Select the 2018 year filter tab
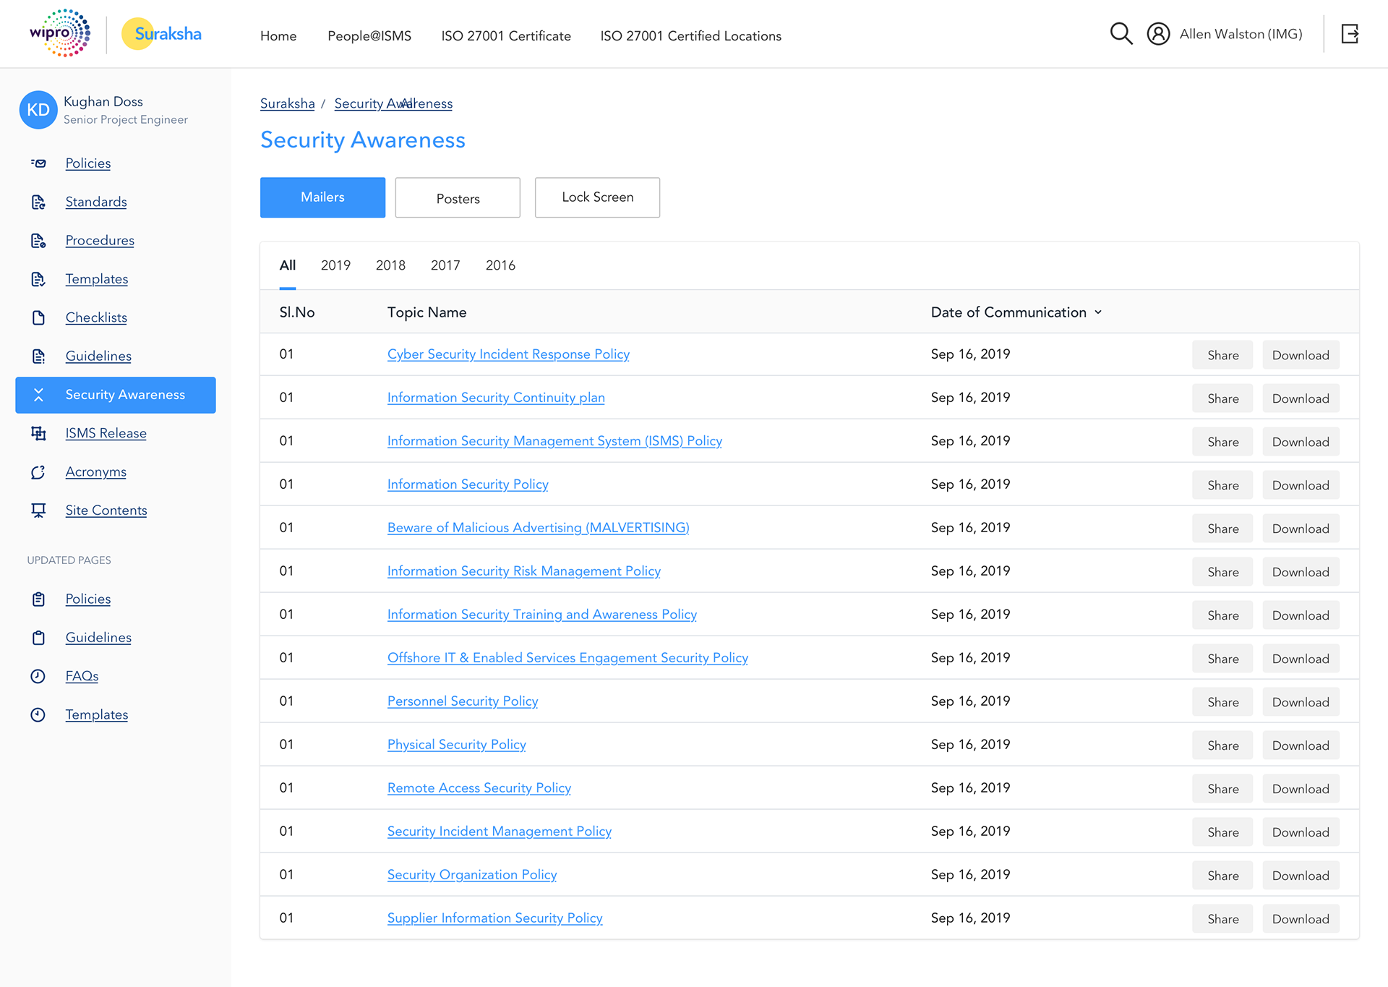 pyautogui.click(x=390, y=265)
